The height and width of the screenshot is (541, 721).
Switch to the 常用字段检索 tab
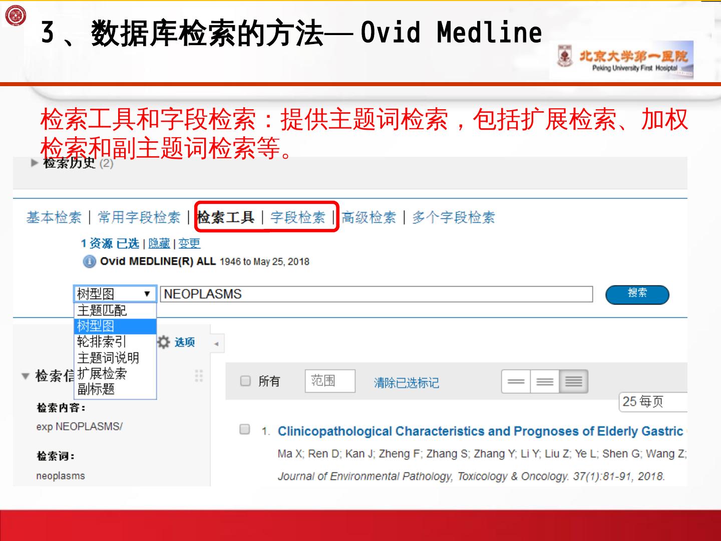(x=139, y=217)
